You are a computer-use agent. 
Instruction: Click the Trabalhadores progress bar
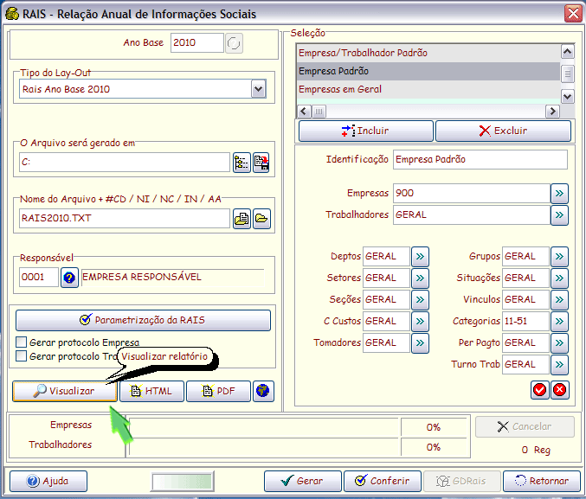point(263,447)
